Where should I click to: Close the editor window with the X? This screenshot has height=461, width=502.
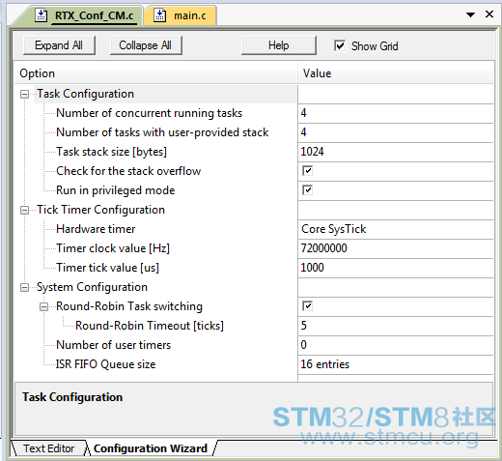point(489,14)
